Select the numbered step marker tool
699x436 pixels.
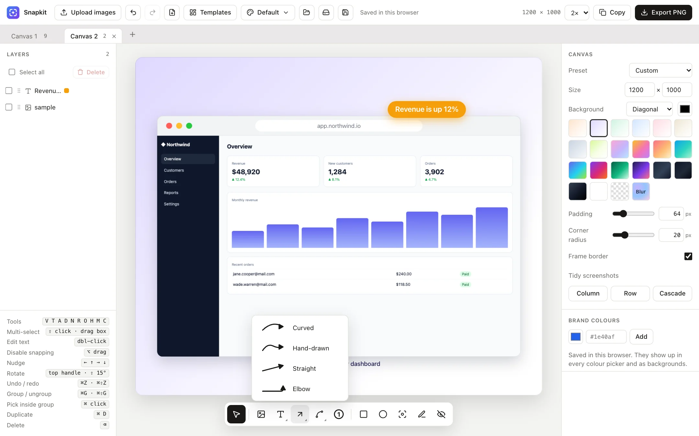pyautogui.click(x=339, y=414)
